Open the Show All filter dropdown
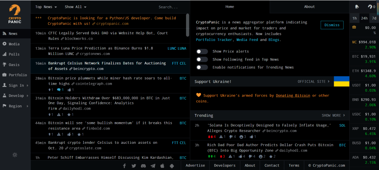The width and height of the screenshot is (379, 170). pyautogui.click(x=76, y=7)
